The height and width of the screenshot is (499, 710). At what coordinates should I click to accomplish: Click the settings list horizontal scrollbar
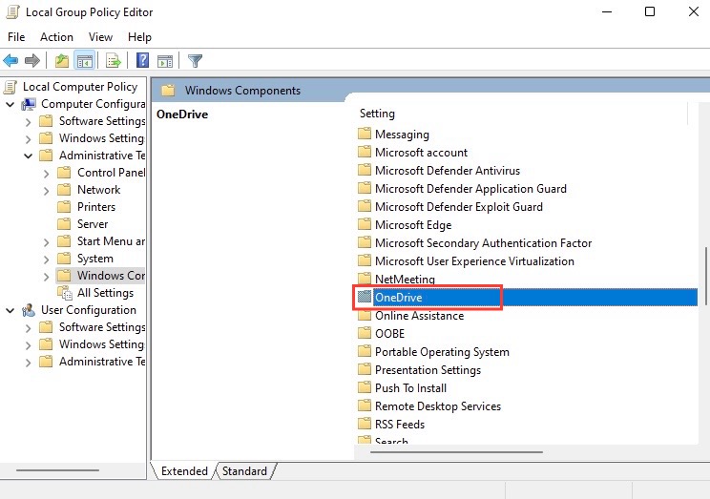(x=456, y=452)
